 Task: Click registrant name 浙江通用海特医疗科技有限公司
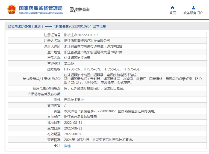click(87, 41)
